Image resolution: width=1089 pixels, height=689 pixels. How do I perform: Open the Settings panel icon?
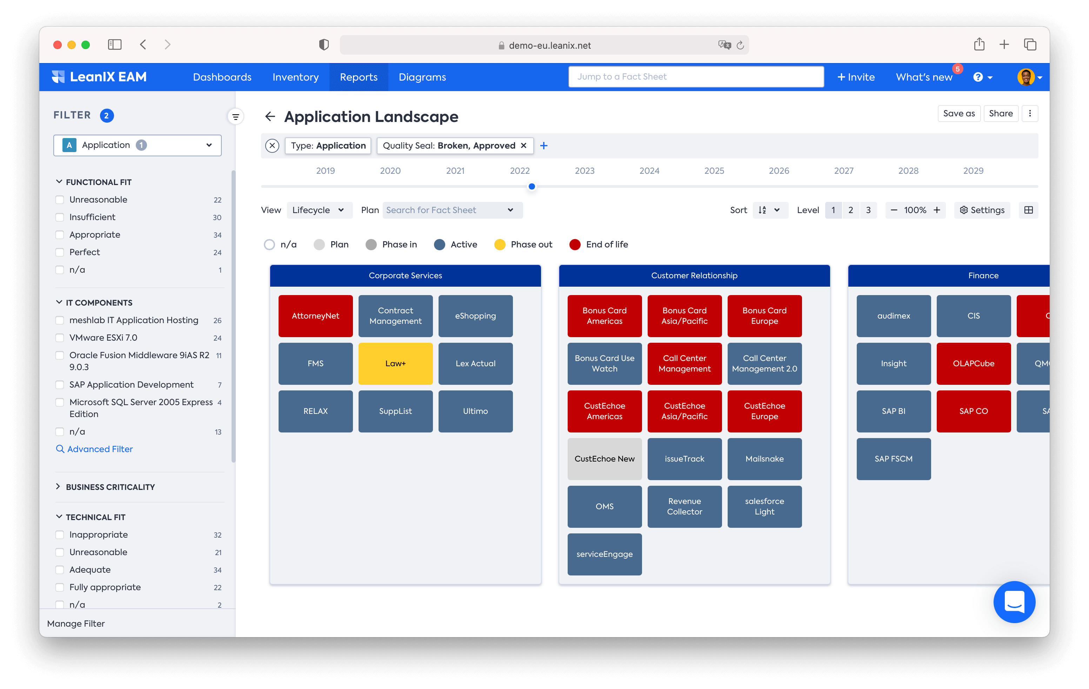(983, 209)
